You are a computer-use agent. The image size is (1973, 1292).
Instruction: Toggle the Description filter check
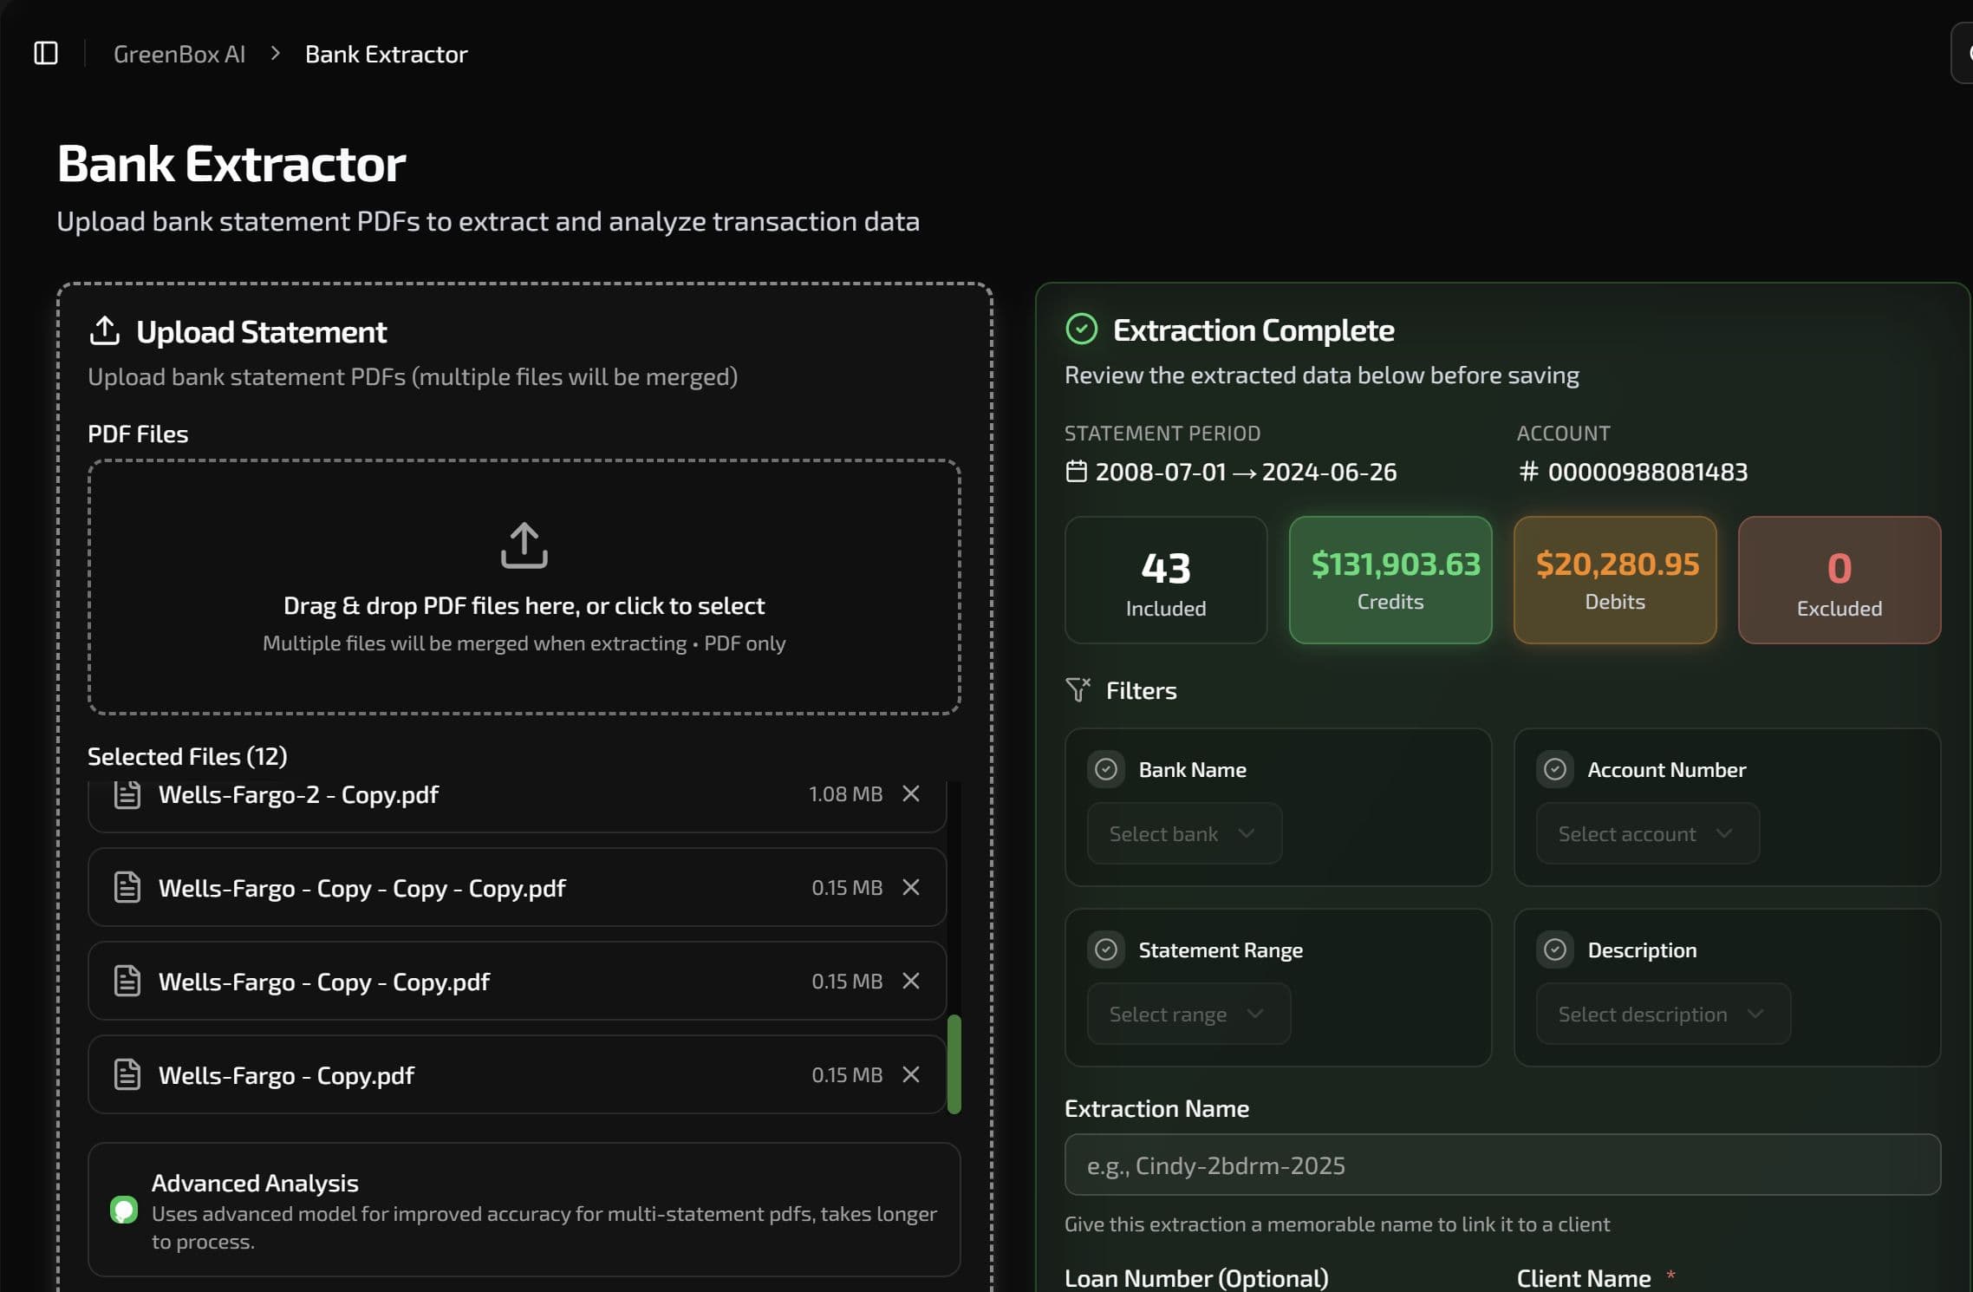click(x=1555, y=949)
